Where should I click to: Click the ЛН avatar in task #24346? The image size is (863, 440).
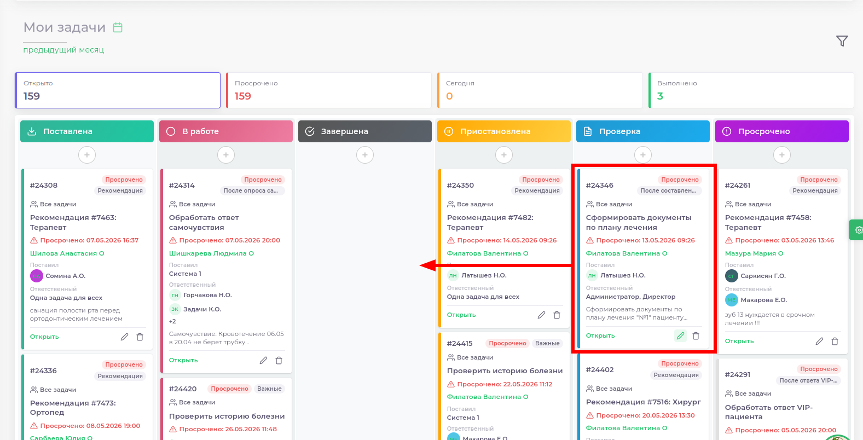[592, 276]
